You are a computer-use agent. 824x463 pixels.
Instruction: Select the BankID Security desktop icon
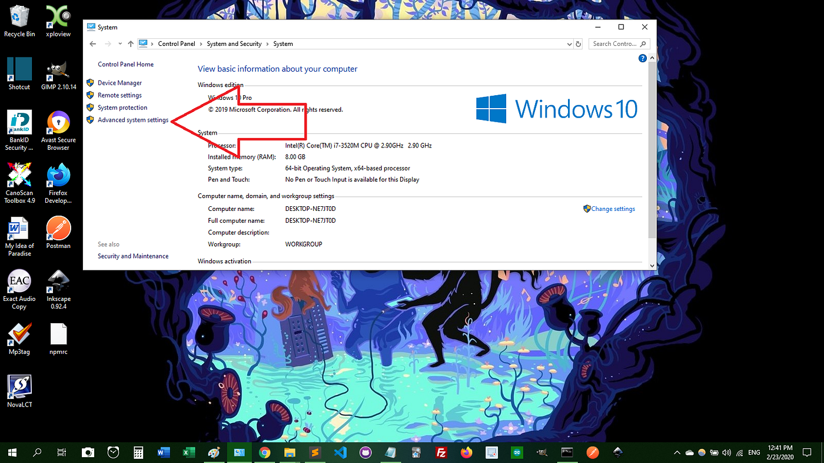(x=19, y=130)
